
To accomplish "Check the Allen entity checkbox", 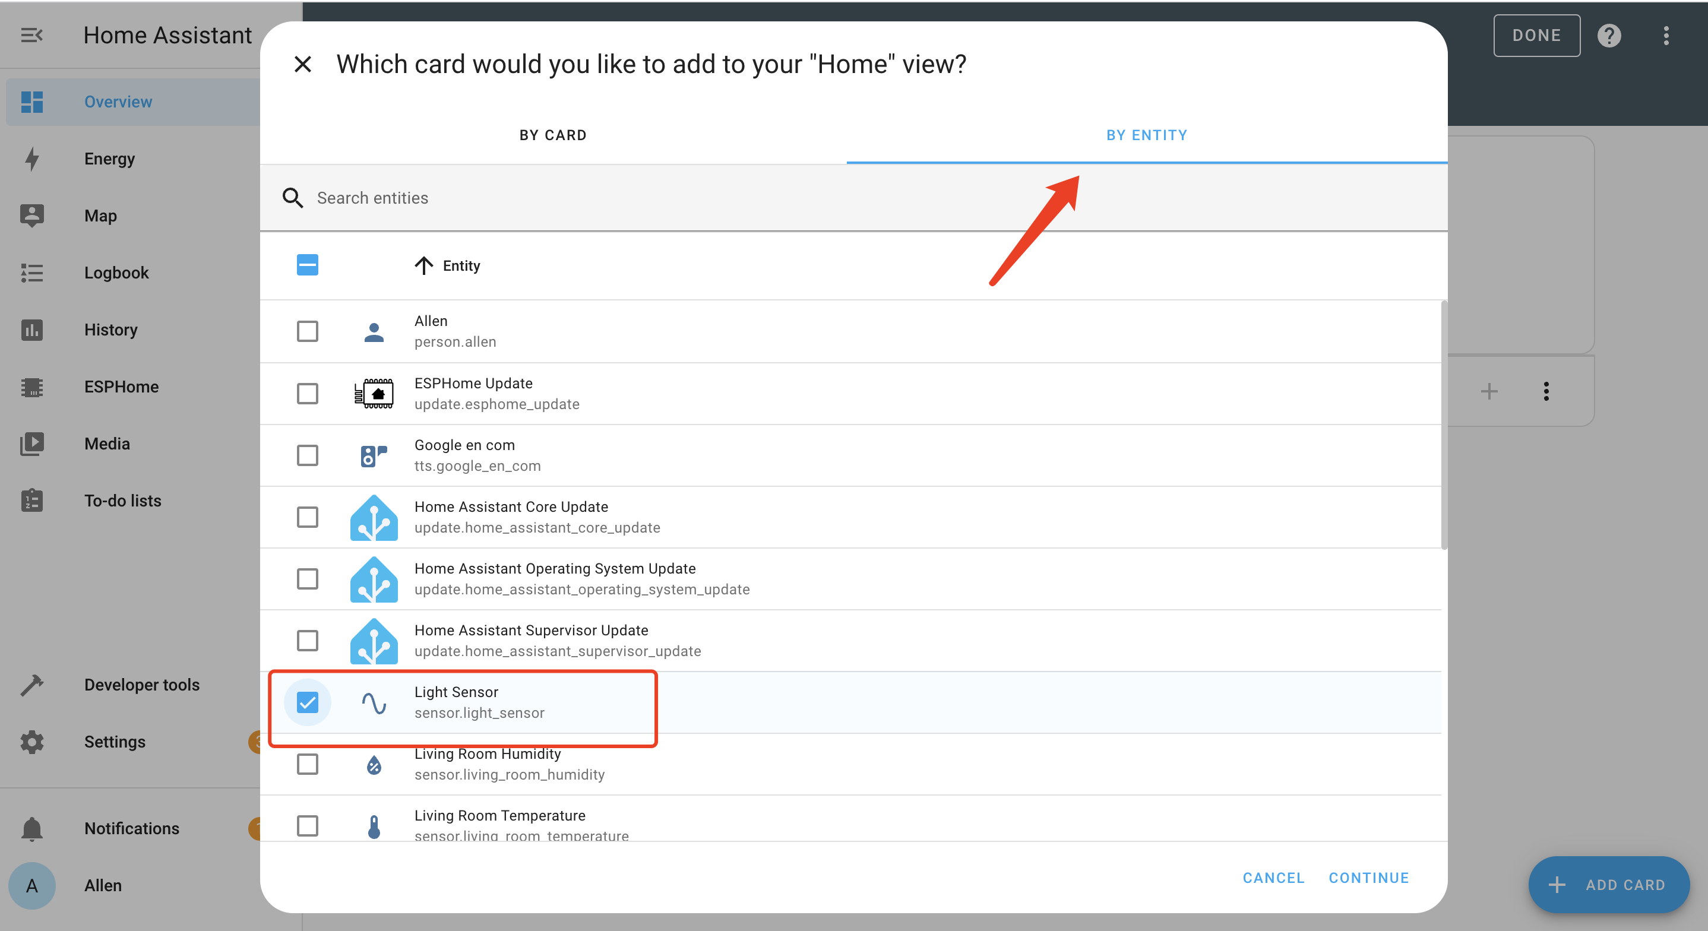I will [x=307, y=331].
